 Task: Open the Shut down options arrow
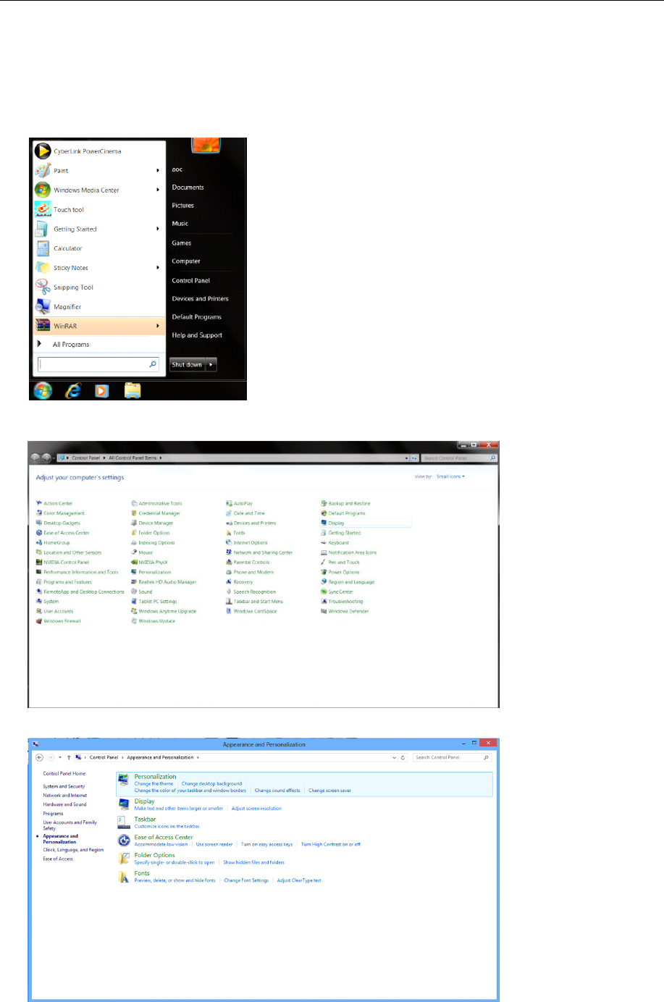[x=211, y=365]
